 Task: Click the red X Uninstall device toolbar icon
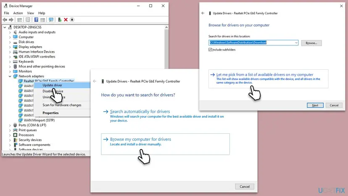66,20
